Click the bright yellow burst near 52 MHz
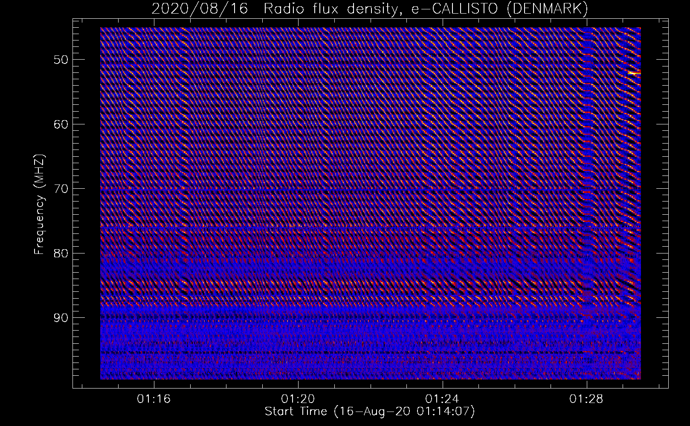The width and height of the screenshot is (690, 426). tap(634, 73)
